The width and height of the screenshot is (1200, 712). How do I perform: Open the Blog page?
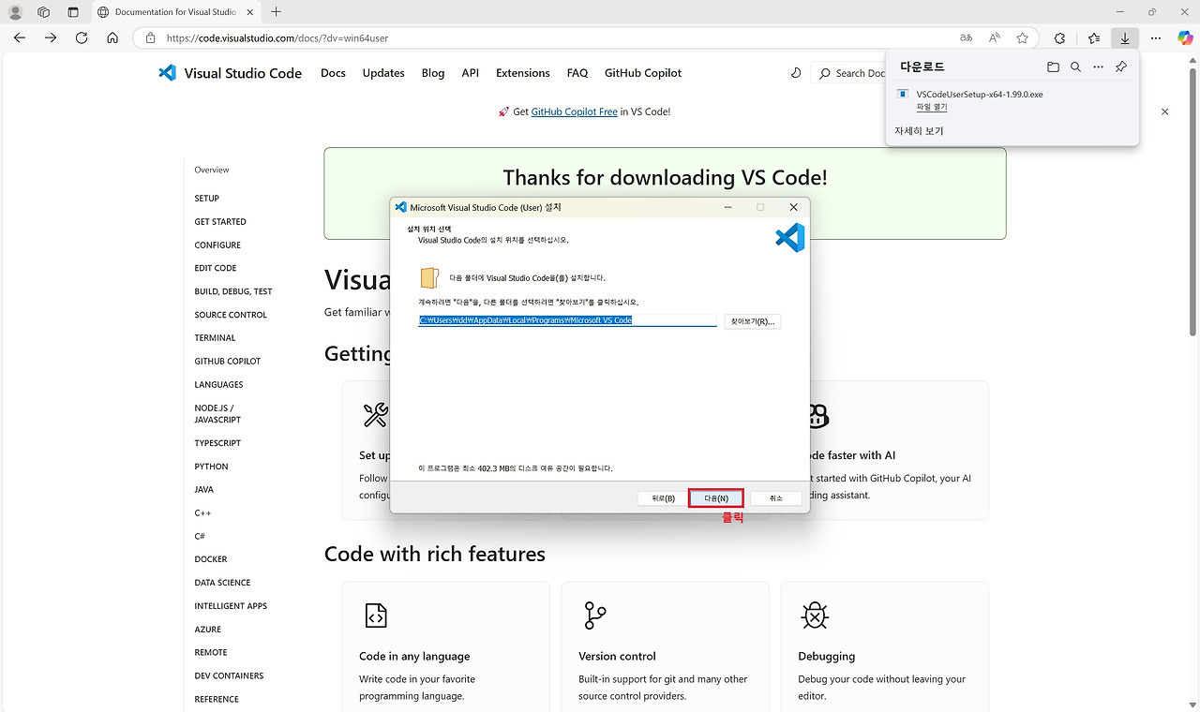433,73
